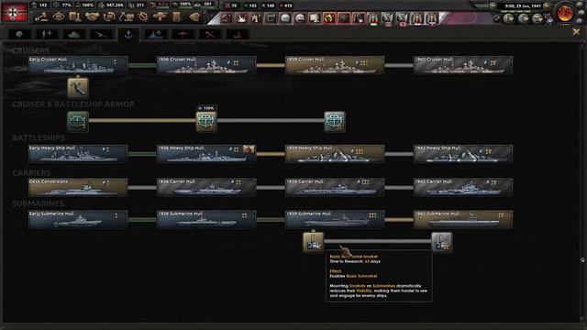
Task: Select the second cruiser armor technology
Action: (x=206, y=121)
